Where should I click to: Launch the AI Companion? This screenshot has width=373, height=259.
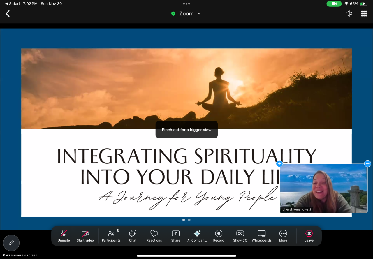click(197, 236)
